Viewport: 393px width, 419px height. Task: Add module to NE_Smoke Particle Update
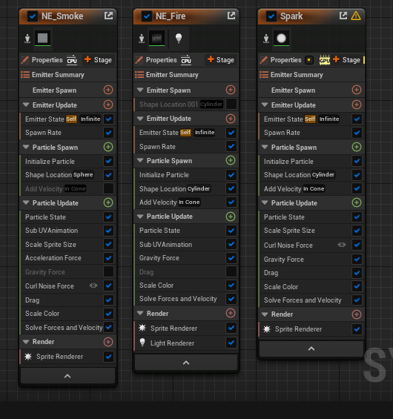pos(108,202)
